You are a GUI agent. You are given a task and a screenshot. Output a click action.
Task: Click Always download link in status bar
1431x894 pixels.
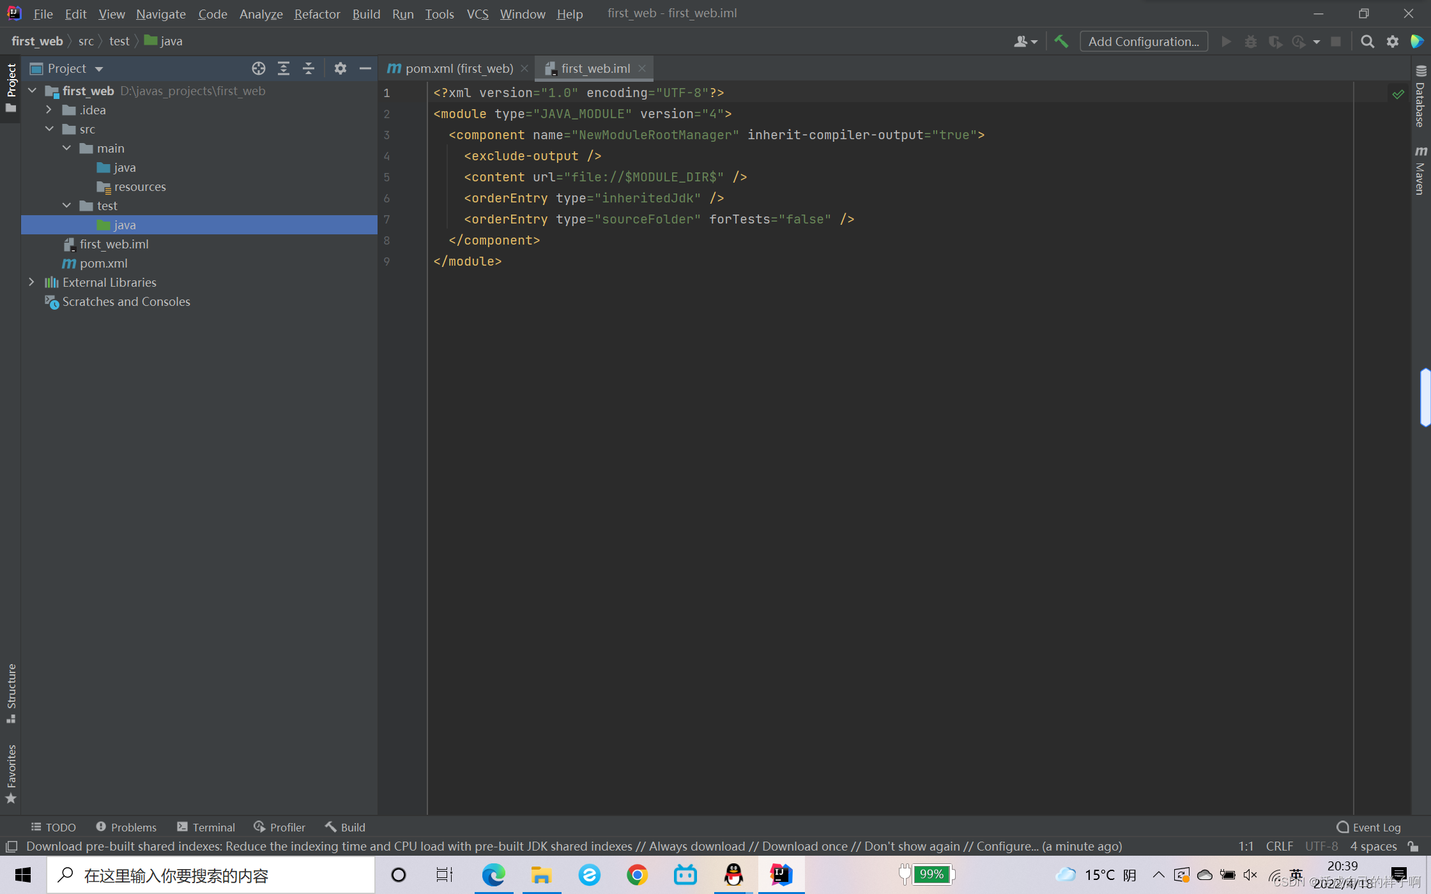point(696,846)
